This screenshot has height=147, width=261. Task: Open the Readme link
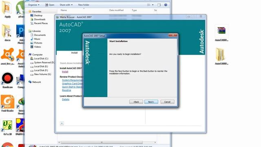[x=66, y=90]
